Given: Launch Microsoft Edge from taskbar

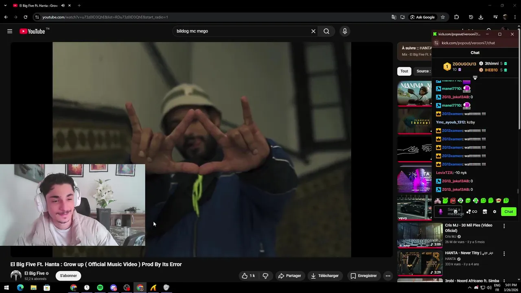Looking at the screenshot, I should tap(20, 288).
